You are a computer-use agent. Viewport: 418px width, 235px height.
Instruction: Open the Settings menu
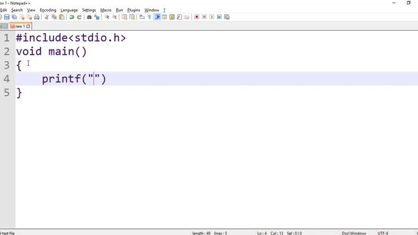tap(89, 10)
